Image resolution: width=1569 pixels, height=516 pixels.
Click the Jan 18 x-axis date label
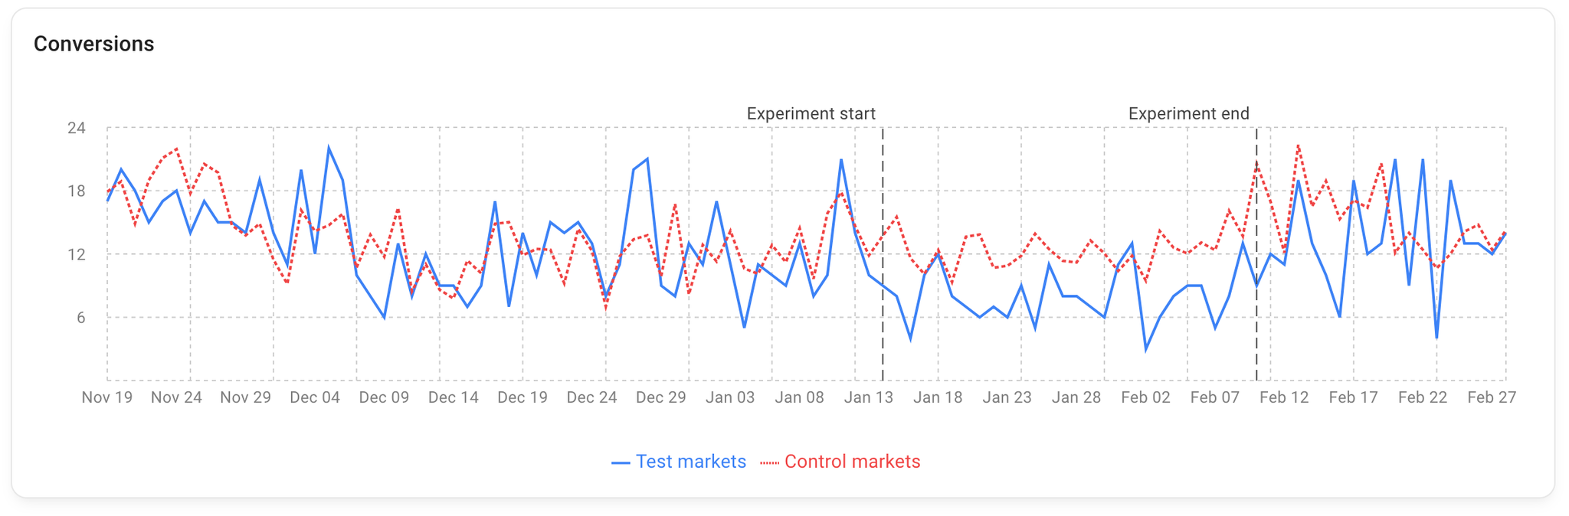938,397
